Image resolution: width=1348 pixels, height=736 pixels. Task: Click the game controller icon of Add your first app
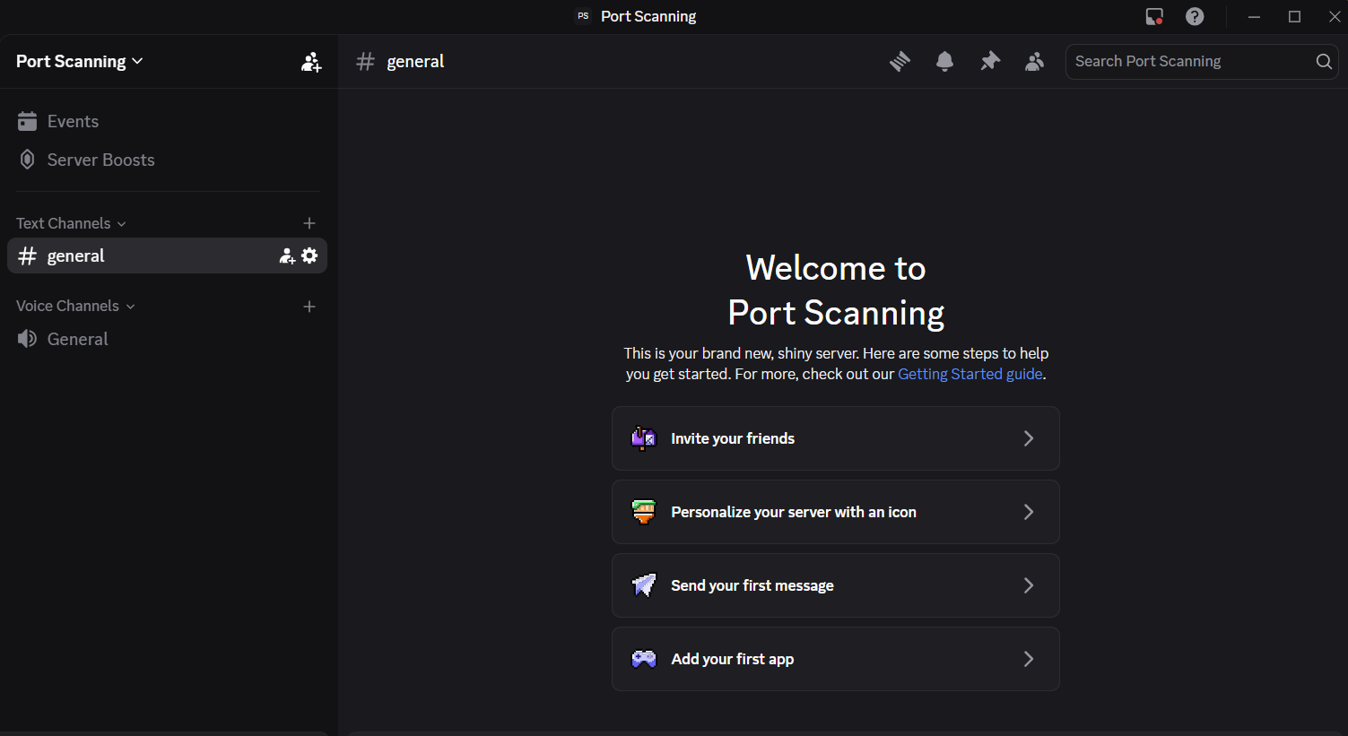(644, 659)
